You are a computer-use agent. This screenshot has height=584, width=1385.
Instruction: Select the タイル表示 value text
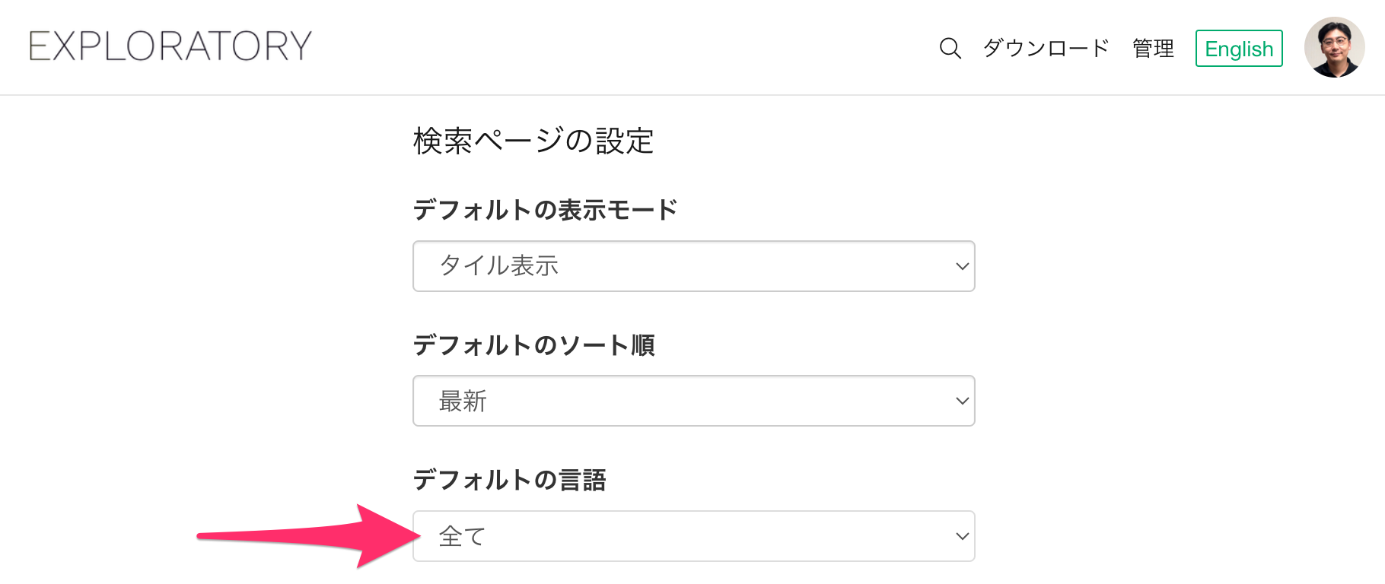click(x=499, y=266)
